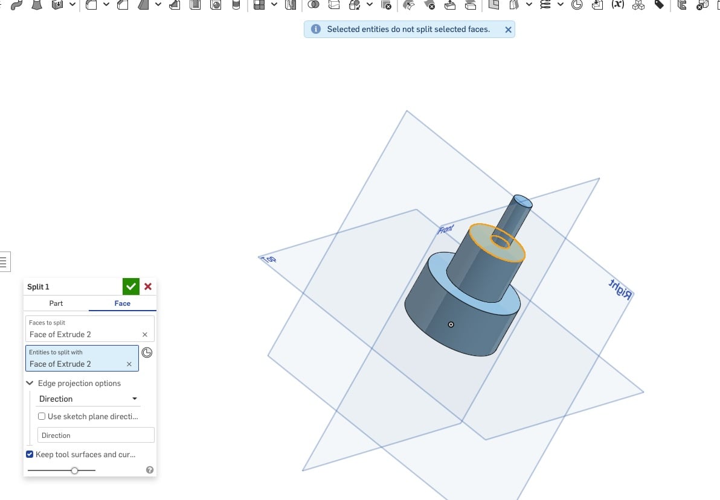Image resolution: width=720 pixels, height=500 pixels.
Task: Remove Face of Extrude 2 from Entities list
Action: tap(129, 364)
